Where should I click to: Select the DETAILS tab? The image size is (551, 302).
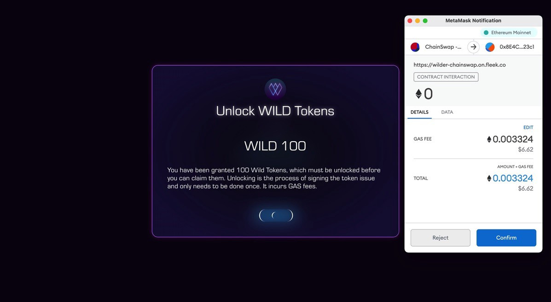419,112
